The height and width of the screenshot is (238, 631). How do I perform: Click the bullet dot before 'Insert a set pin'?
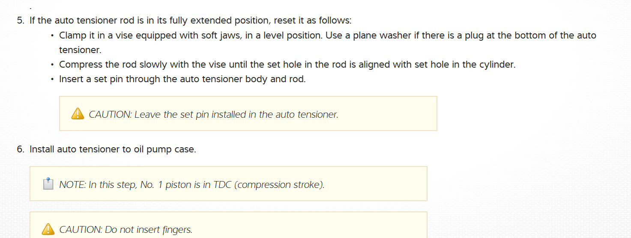pos(52,80)
